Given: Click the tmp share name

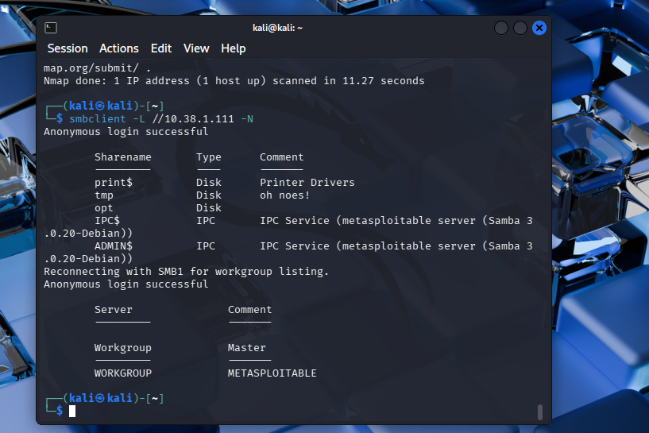Looking at the screenshot, I should pos(104,195).
